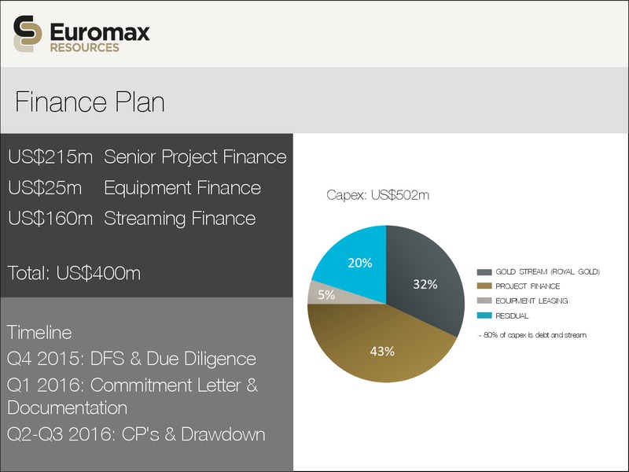Click the Capex: US$502m chart title

[x=378, y=195]
